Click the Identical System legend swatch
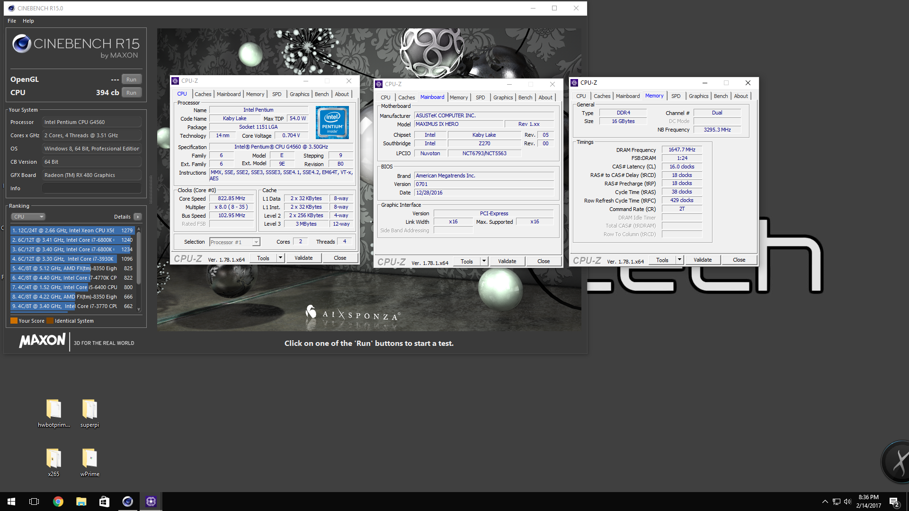This screenshot has height=511, width=909. pyautogui.click(x=50, y=321)
